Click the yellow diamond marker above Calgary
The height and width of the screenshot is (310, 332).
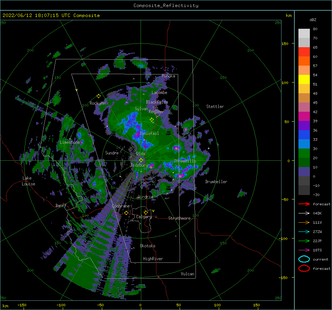(146, 212)
